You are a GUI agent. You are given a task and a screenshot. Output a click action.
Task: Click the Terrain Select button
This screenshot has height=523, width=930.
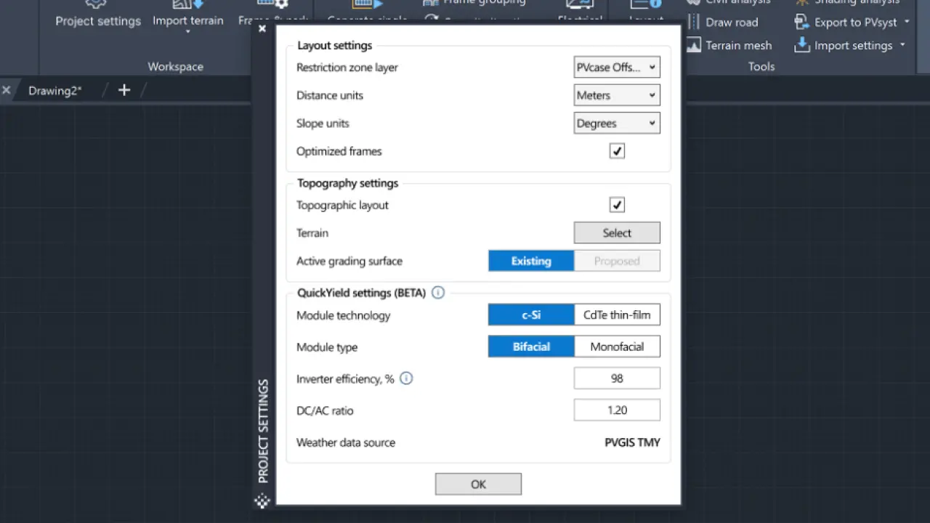[617, 233]
